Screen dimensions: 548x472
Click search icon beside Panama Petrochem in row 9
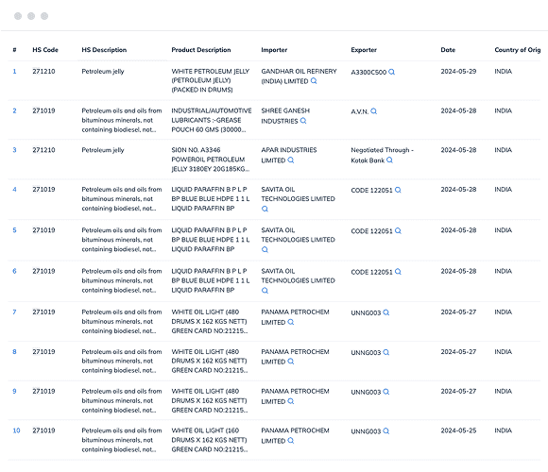pos(291,401)
